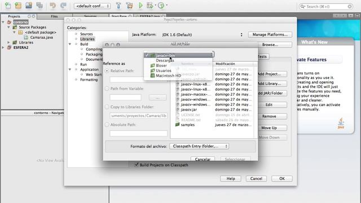This screenshot has width=361, height=203.
Task: Click the Camaraa.java file icon
Action: coord(26,37)
